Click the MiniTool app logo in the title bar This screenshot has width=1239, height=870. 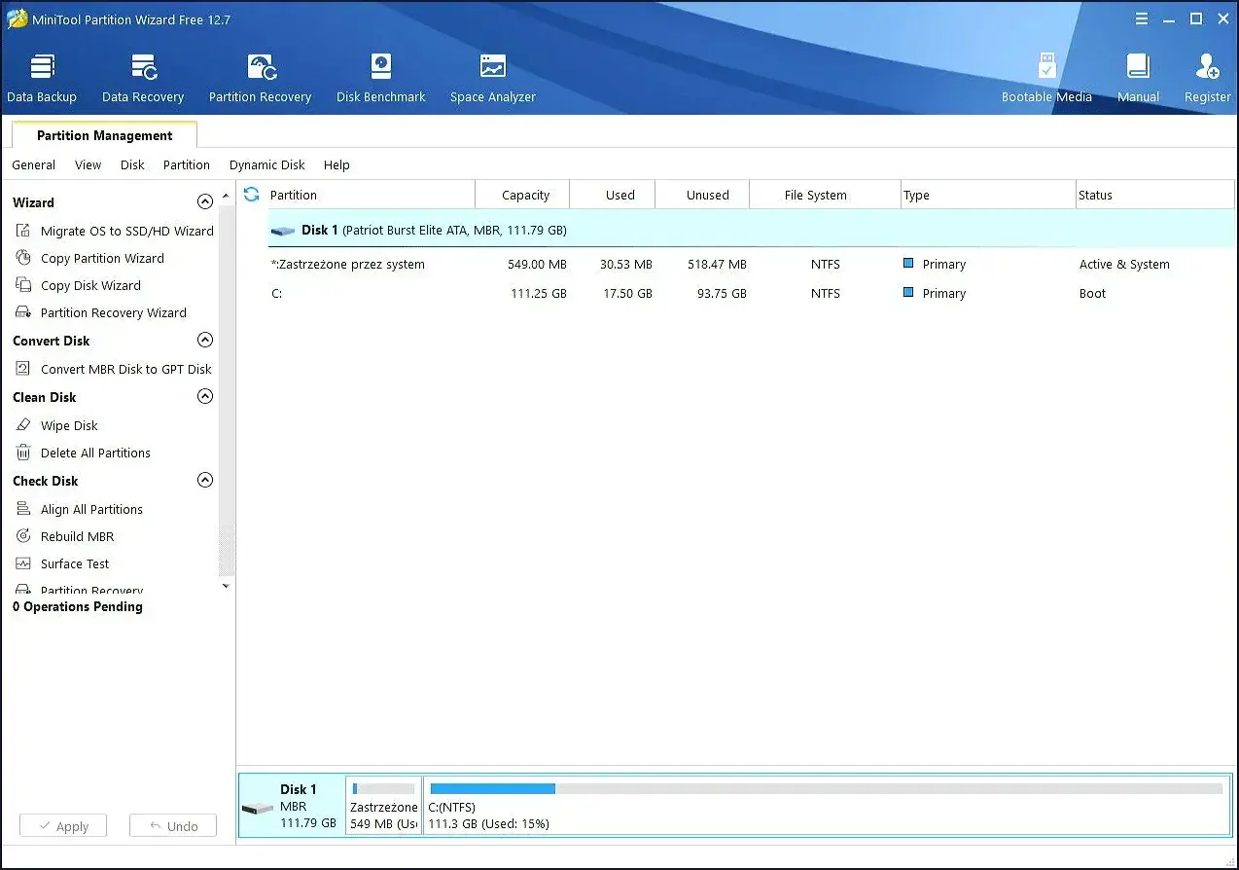tap(18, 18)
